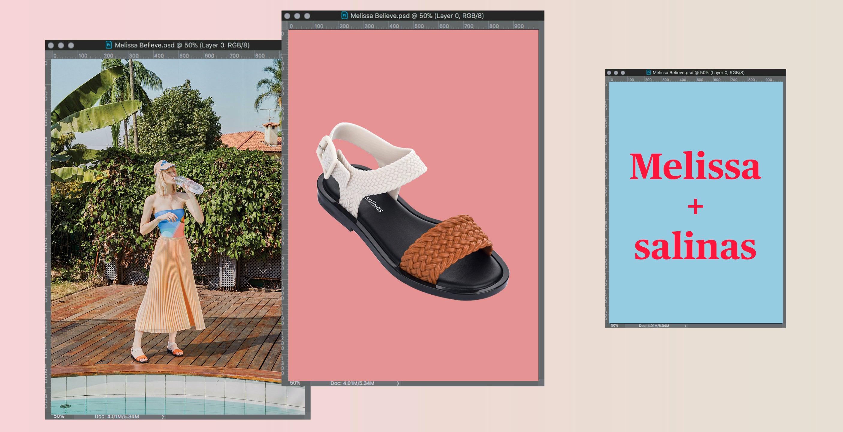Click 50% zoom field in sandal window
The image size is (843, 432).
point(295,383)
